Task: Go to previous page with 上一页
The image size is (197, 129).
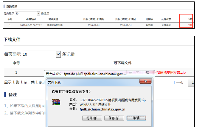Action: pyautogui.click(x=178, y=83)
